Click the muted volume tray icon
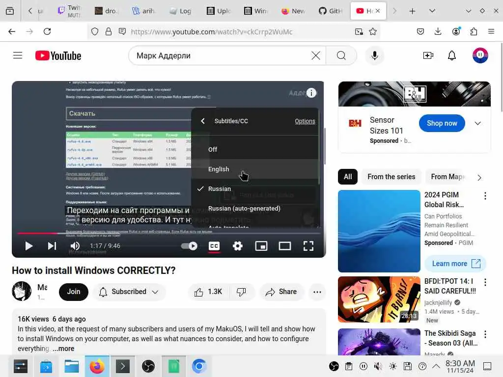503x377 pixels. (x=378, y=366)
